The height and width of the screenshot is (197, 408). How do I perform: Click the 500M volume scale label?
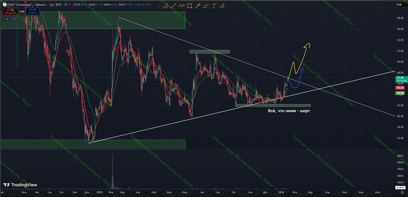click(400, 156)
